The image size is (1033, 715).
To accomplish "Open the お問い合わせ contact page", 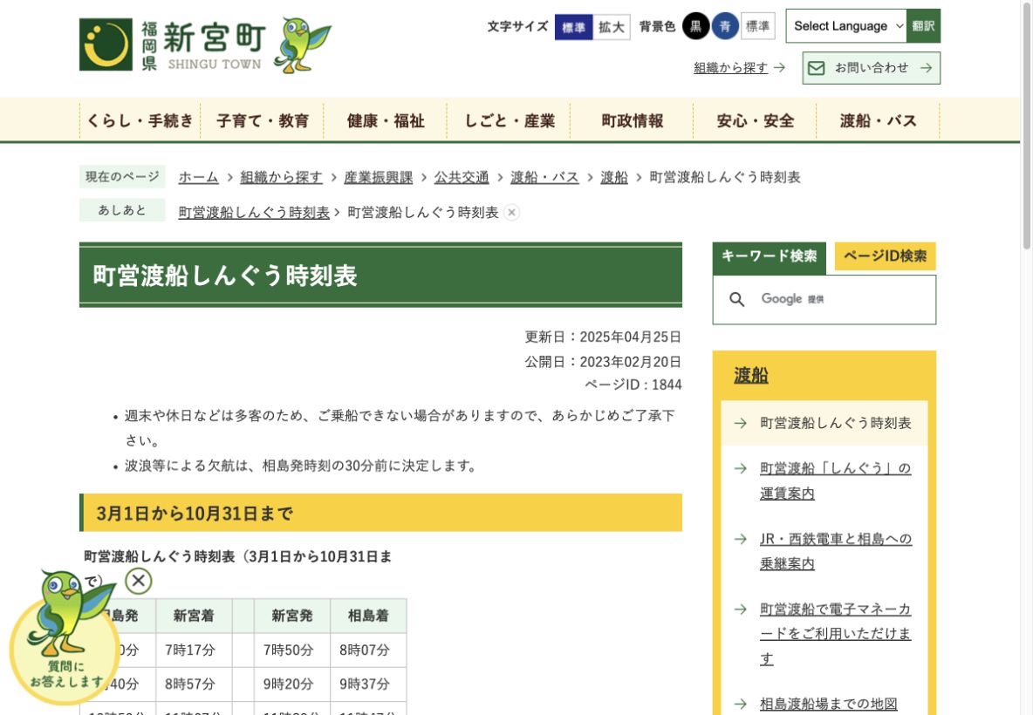I will click(871, 68).
